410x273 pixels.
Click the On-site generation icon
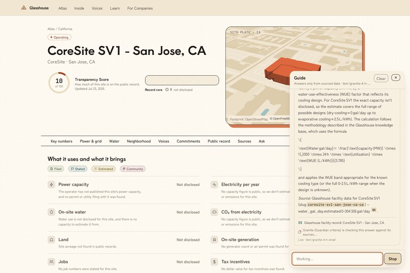(215, 239)
